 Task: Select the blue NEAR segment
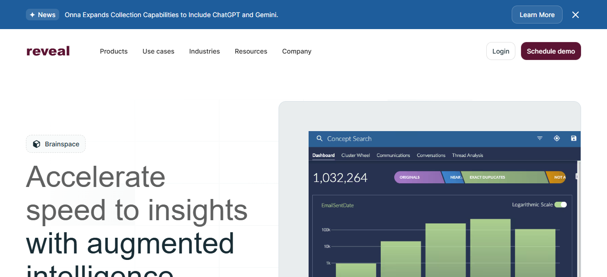452,177
